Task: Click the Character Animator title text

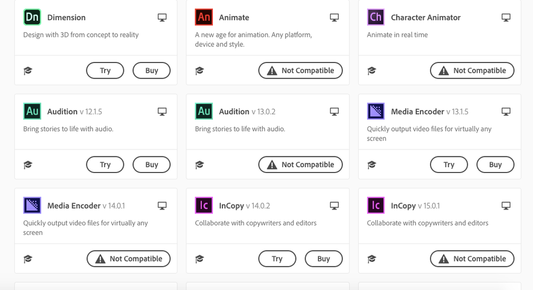Action: 426,18
